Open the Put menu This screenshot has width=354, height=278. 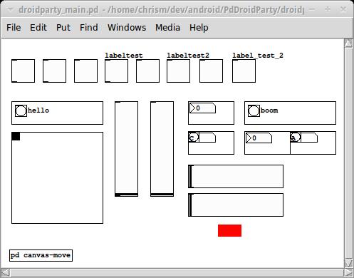point(63,28)
